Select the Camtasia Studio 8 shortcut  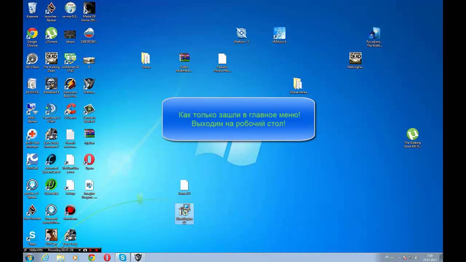click(x=89, y=113)
